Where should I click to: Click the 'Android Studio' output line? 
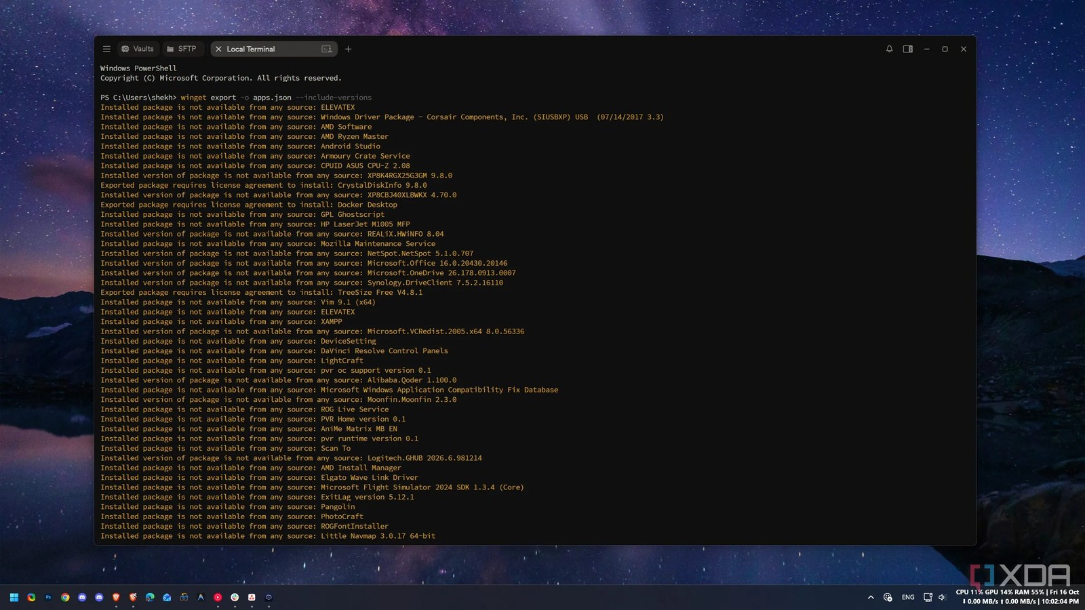(240, 146)
